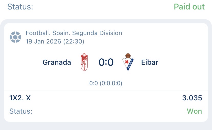Tap the football sport icon
The width and height of the screenshot is (212, 130).
[15, 37]
